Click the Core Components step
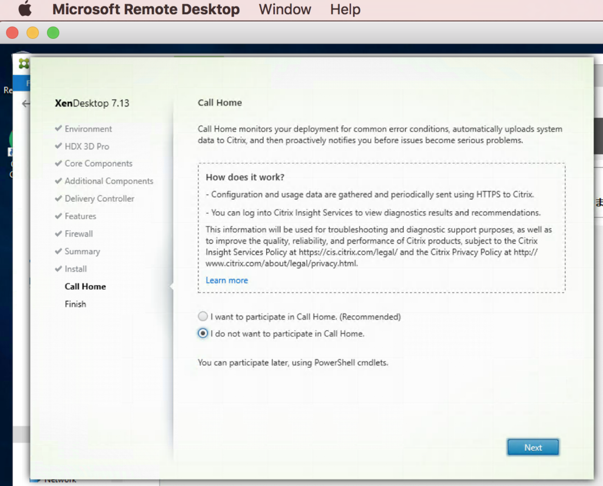Image resolution: width=603 pixels, height=486 pixels. coord(98,164)
